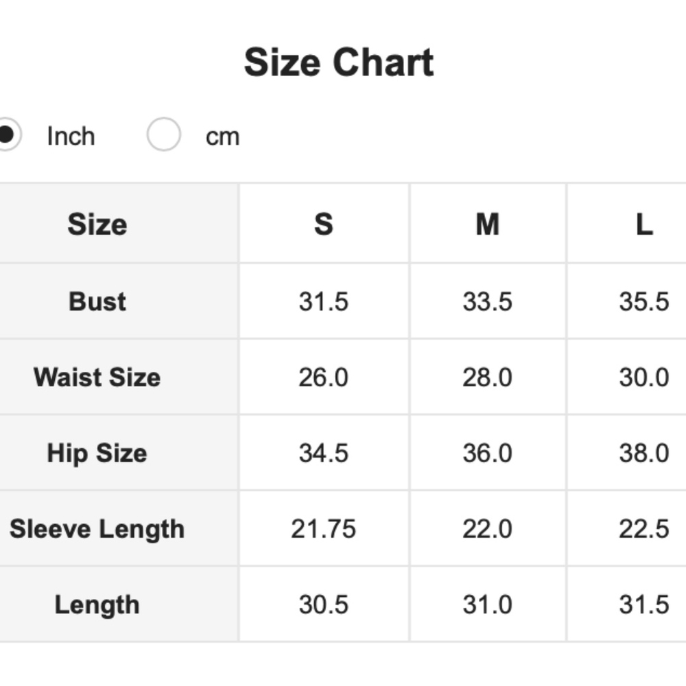This screenshot has width=686, height=686.
Task: Click the Hip Size row label
Action: pyautogui.click(x=97, y=453)
